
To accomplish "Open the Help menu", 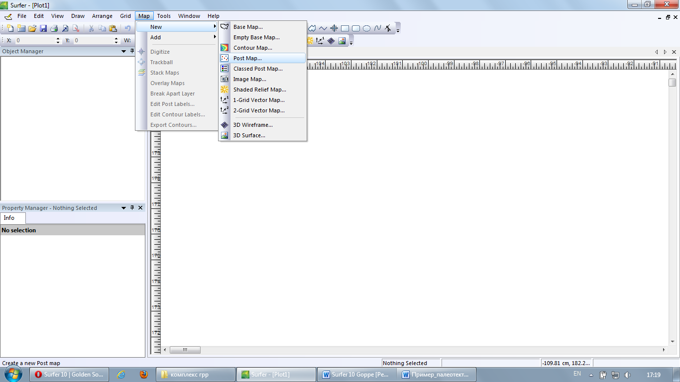I will point(214,16).
